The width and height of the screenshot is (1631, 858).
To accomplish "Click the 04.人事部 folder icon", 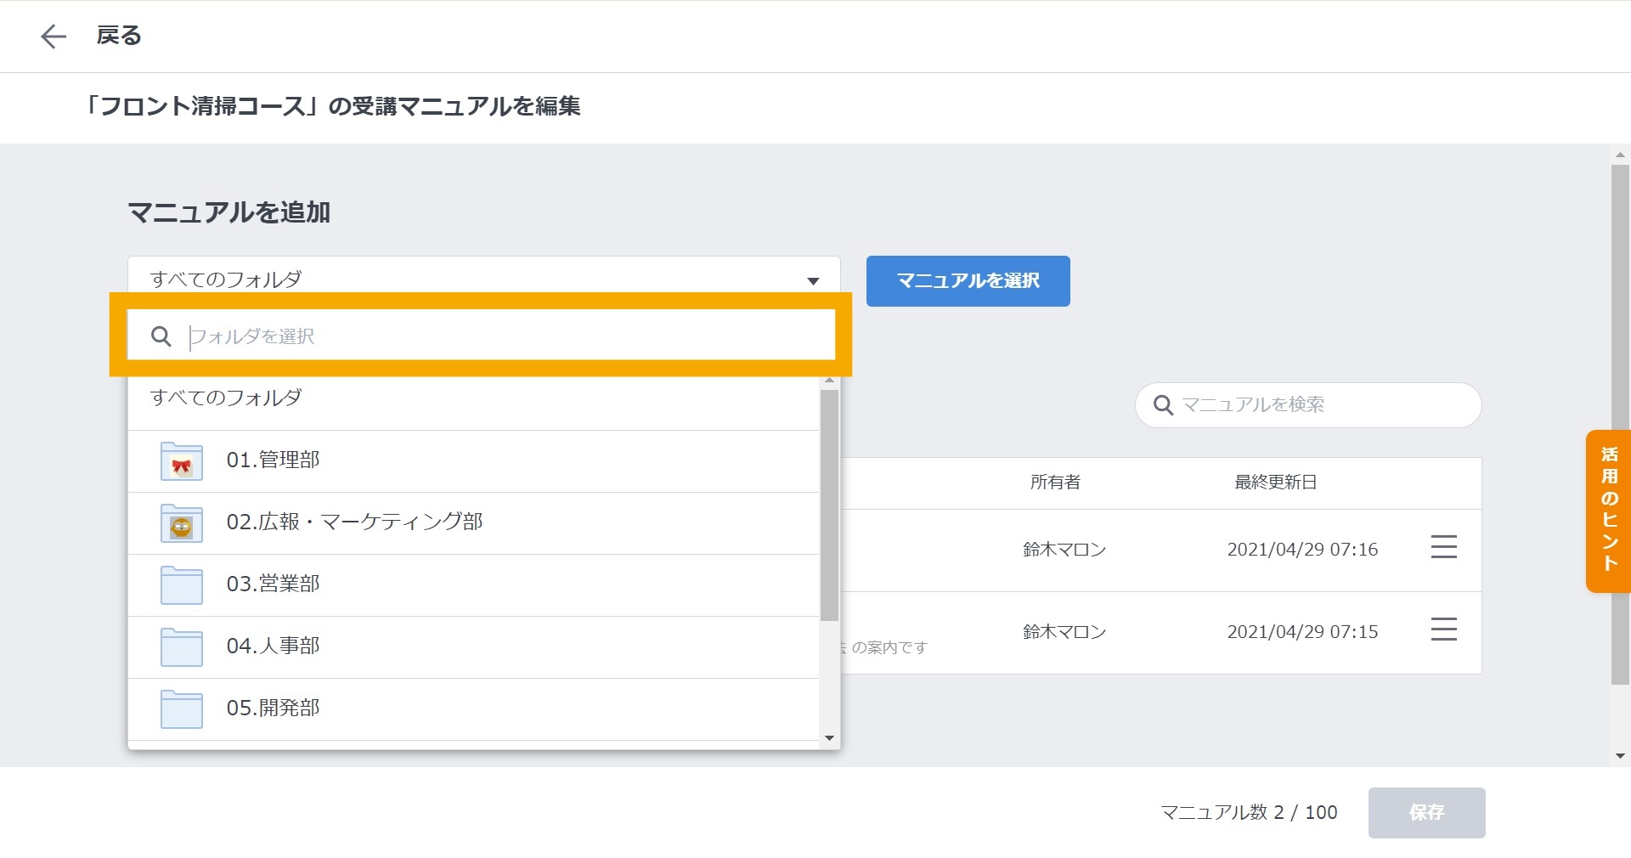I will 182,647.
